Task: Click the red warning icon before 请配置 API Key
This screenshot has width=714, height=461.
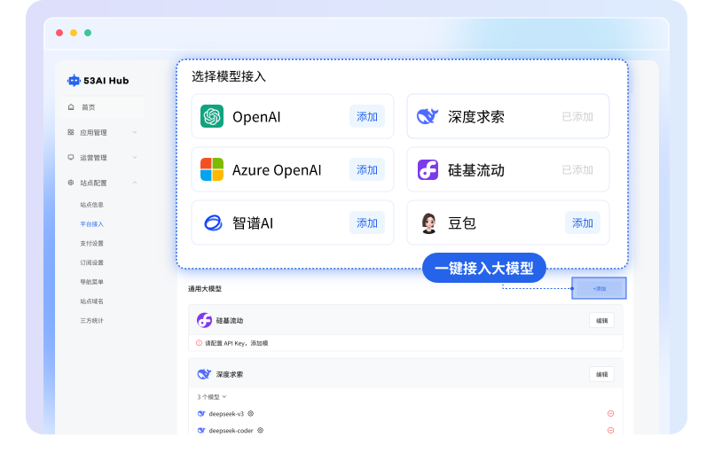Action: tap(199, 343)
